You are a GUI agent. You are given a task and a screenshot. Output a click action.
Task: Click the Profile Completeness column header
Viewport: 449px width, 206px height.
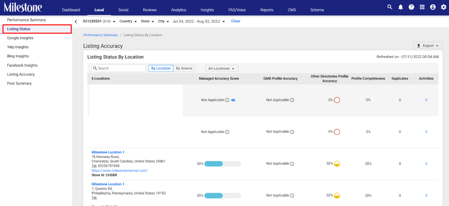click(x=368, y=79)
